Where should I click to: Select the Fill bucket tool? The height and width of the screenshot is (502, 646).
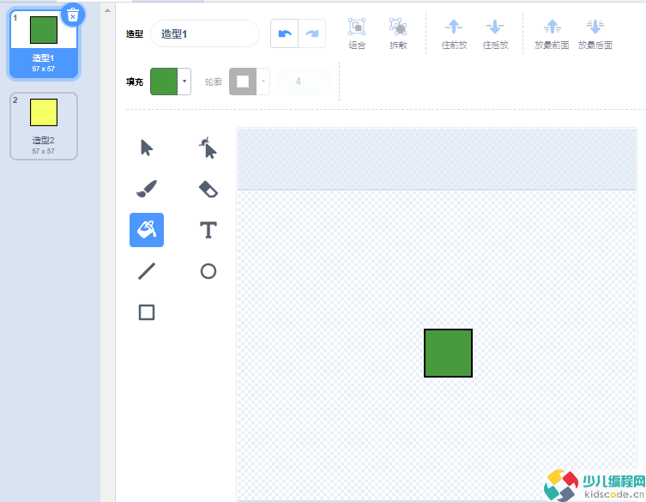coord(147,230)
